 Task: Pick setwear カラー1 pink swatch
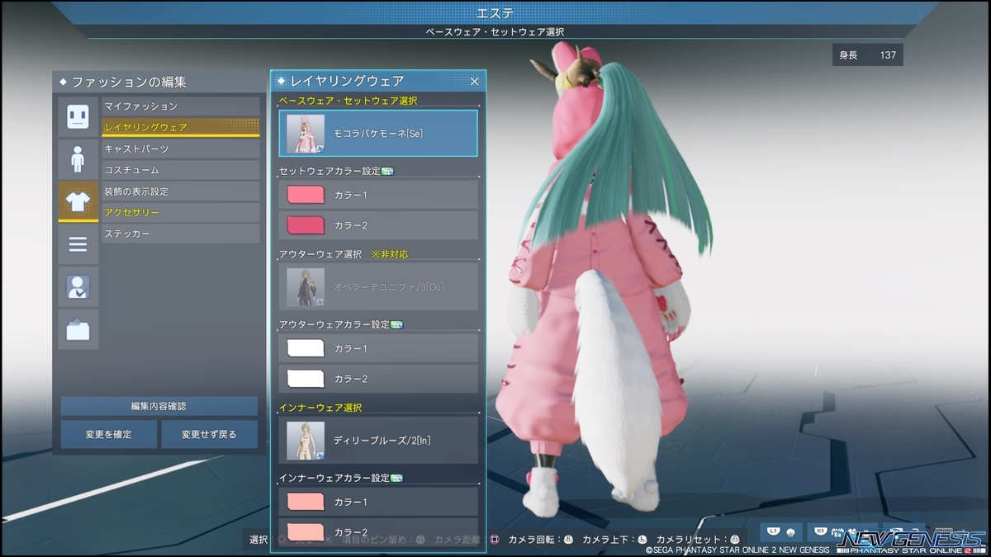[306, 195]
